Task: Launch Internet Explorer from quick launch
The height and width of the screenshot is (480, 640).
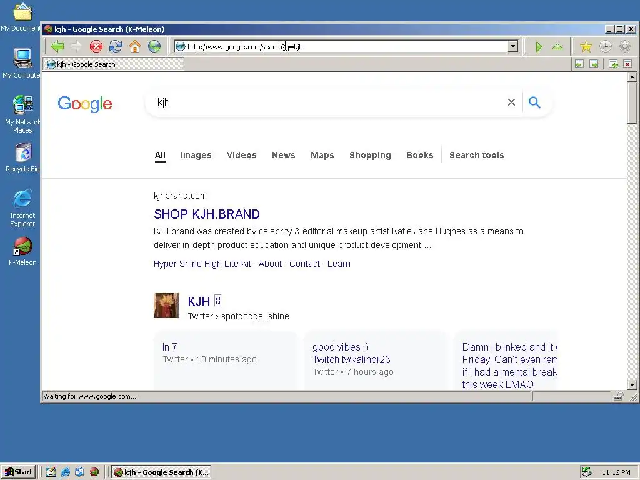Action: click(x=65, y=472)
